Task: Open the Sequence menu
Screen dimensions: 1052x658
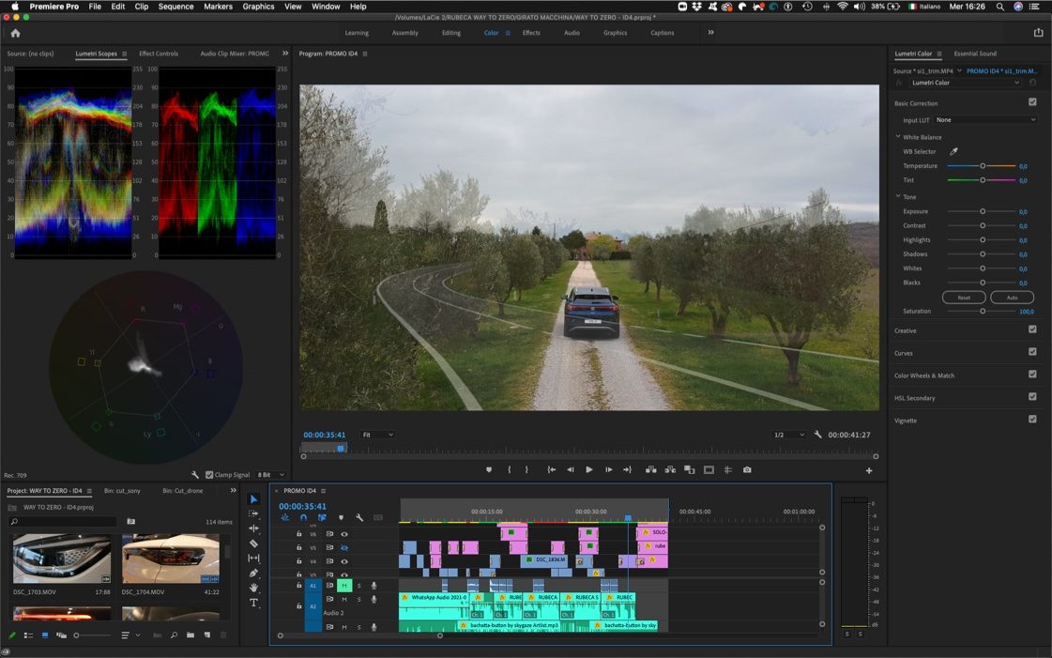Action: pos(175,7)
